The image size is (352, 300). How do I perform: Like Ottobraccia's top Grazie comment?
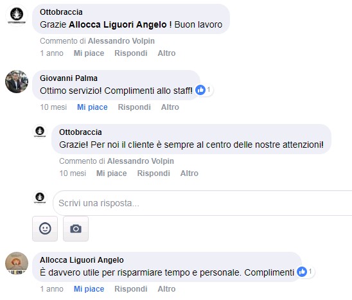(89, 53)
